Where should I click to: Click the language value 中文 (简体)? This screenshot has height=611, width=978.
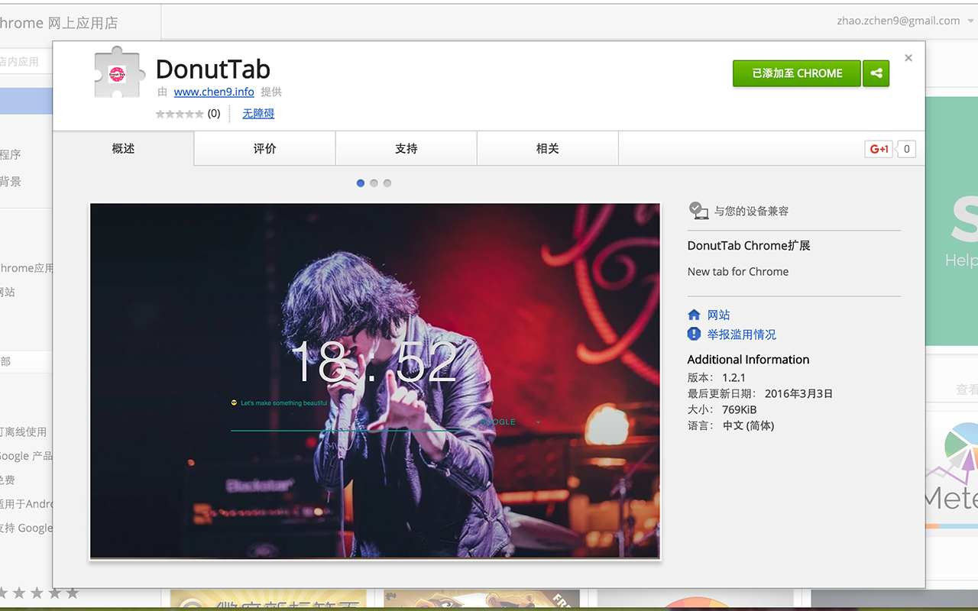(749, 426)
